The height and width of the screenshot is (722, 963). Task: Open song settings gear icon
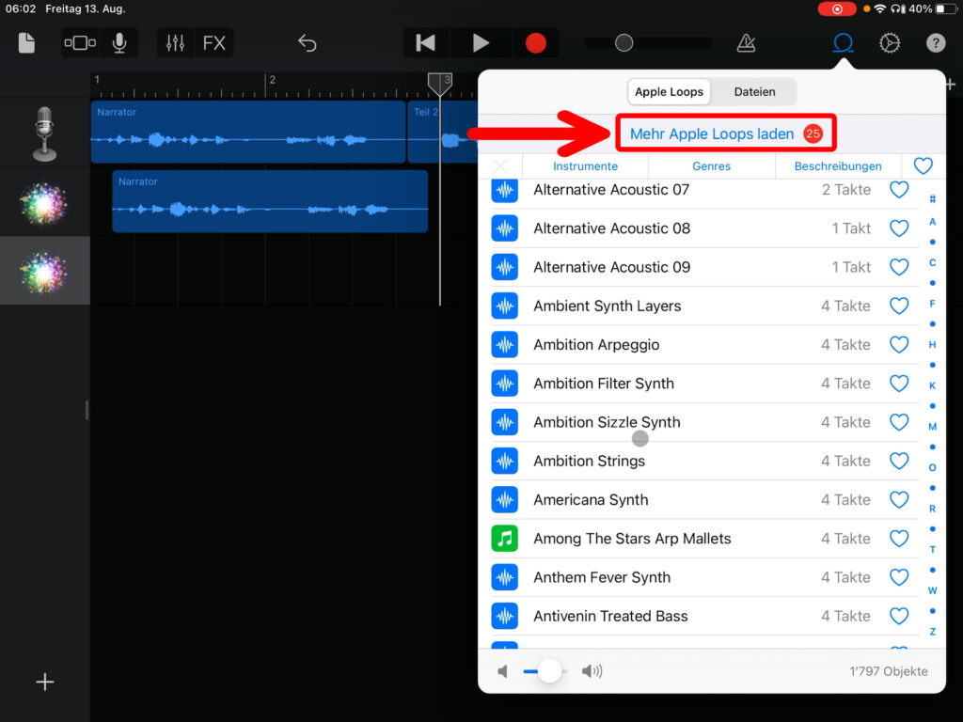(x=889, y=43)
